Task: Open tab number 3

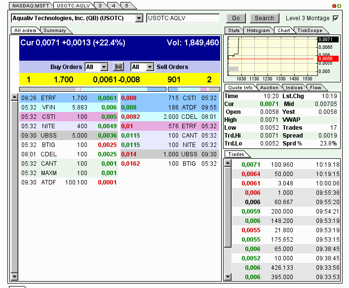Action: 100,5
